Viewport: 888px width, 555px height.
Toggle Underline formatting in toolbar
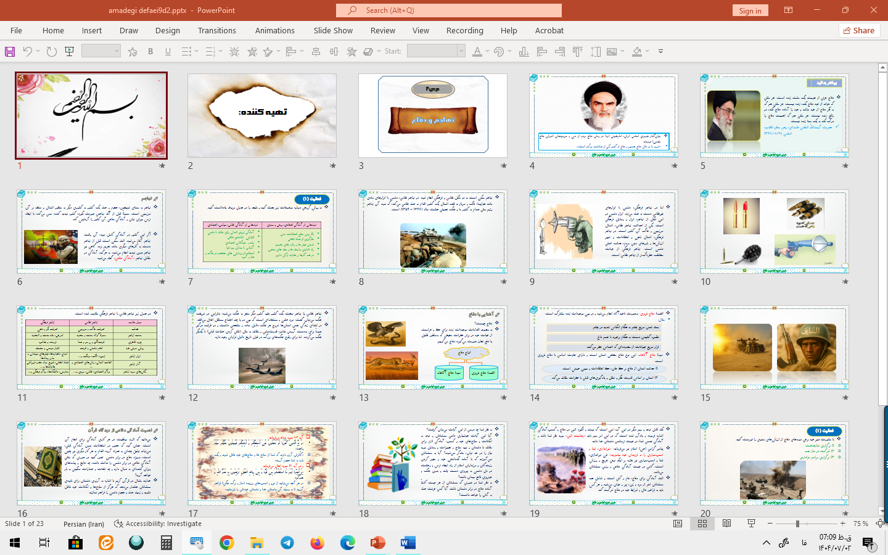tap(168, 52)
